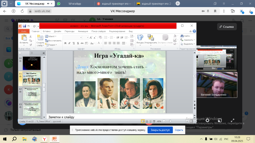
Task: Select slide 12 thumbnail
Action: (32, 94)
